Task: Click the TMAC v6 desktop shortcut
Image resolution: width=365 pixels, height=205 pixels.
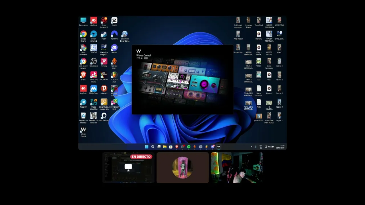Action: pos(94,49)
